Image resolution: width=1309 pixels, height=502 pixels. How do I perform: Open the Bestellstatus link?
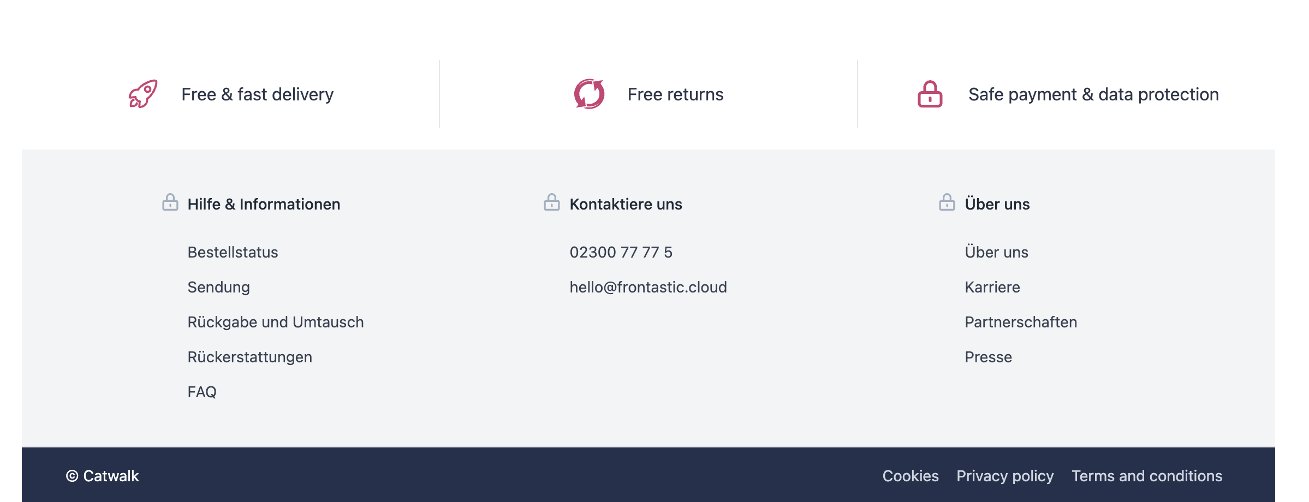[233, 252]
